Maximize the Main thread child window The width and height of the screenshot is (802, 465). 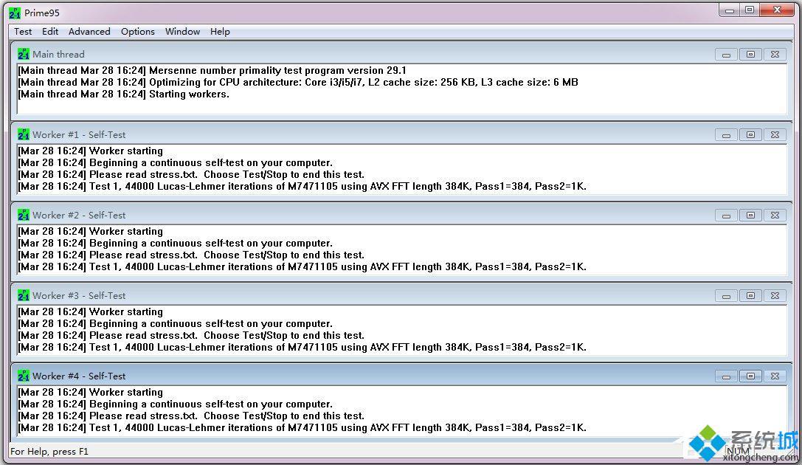click(750, 54)
